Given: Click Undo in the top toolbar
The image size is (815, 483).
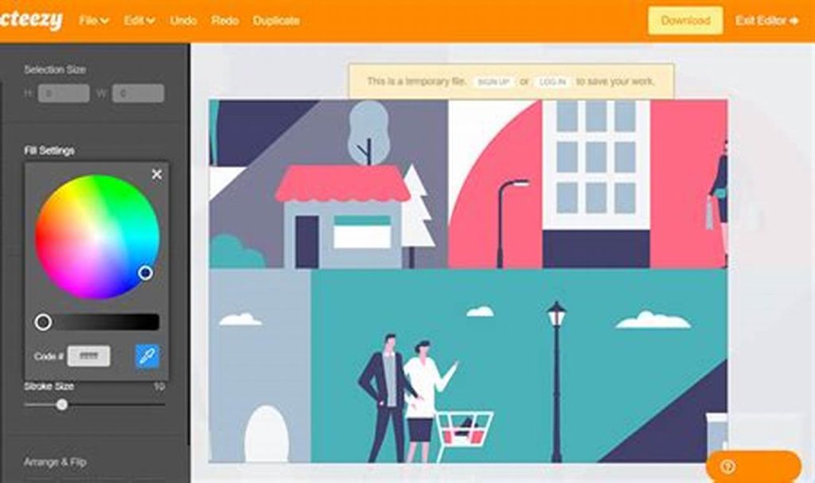Looking at the screenshot, I should pyautogui.click(x=184, y=21).
